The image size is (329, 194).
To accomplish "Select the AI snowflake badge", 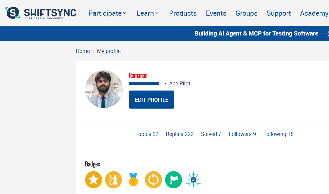I will click(x=193, y=180).
